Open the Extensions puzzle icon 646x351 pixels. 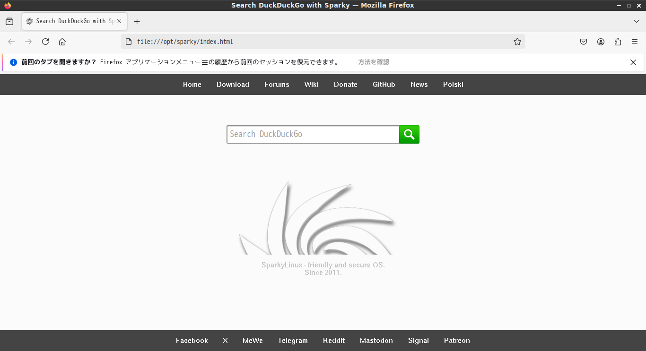click(x=618, y=42)
